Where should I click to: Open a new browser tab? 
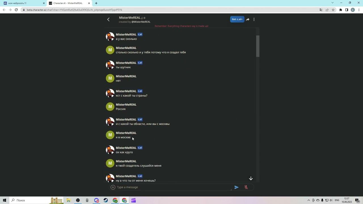[x=96, y=3]
